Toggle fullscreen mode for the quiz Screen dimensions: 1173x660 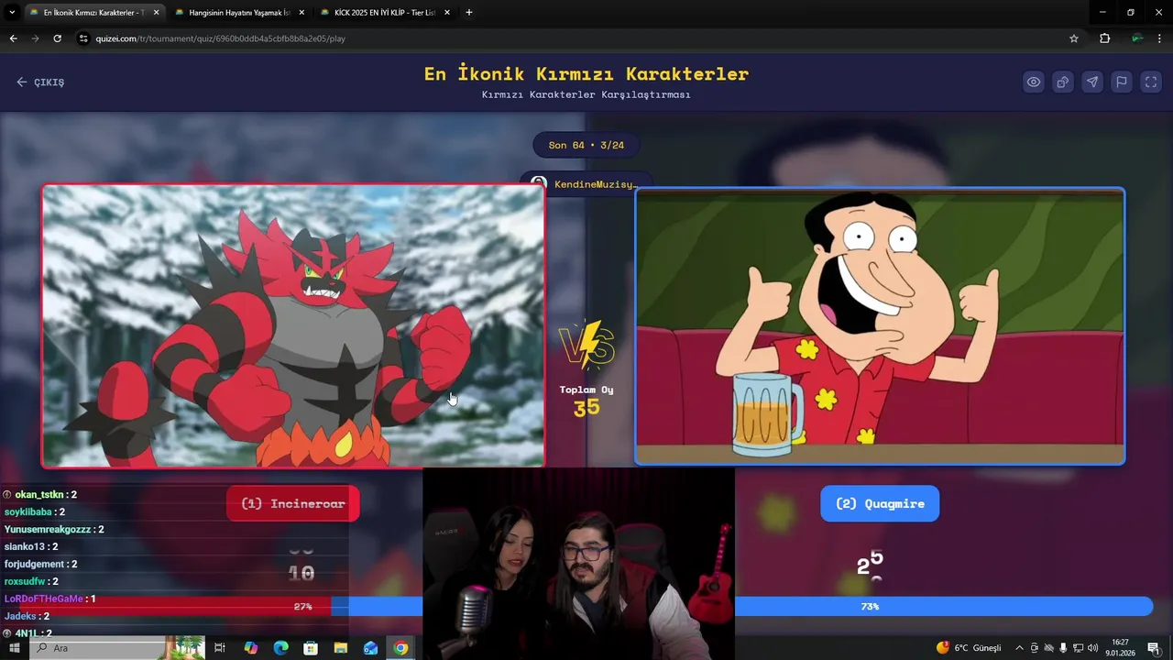point(1151,82)
